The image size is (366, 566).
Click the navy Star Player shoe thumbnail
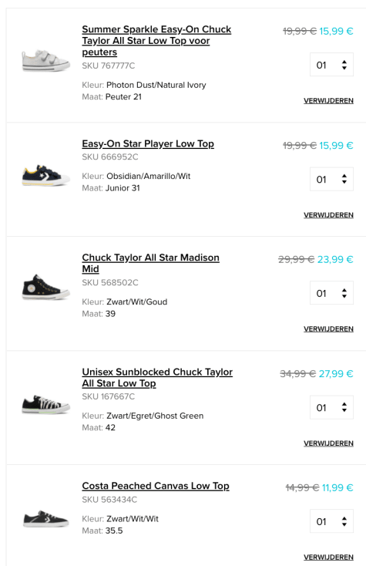[x=45, y=176]
